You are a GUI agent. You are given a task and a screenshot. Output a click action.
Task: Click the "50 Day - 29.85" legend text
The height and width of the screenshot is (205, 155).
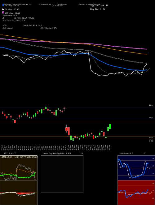coord(12,9)
